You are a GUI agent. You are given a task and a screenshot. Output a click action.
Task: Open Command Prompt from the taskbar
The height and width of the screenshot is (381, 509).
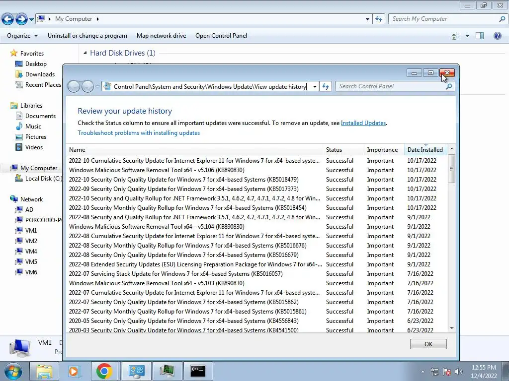point(198,371)
